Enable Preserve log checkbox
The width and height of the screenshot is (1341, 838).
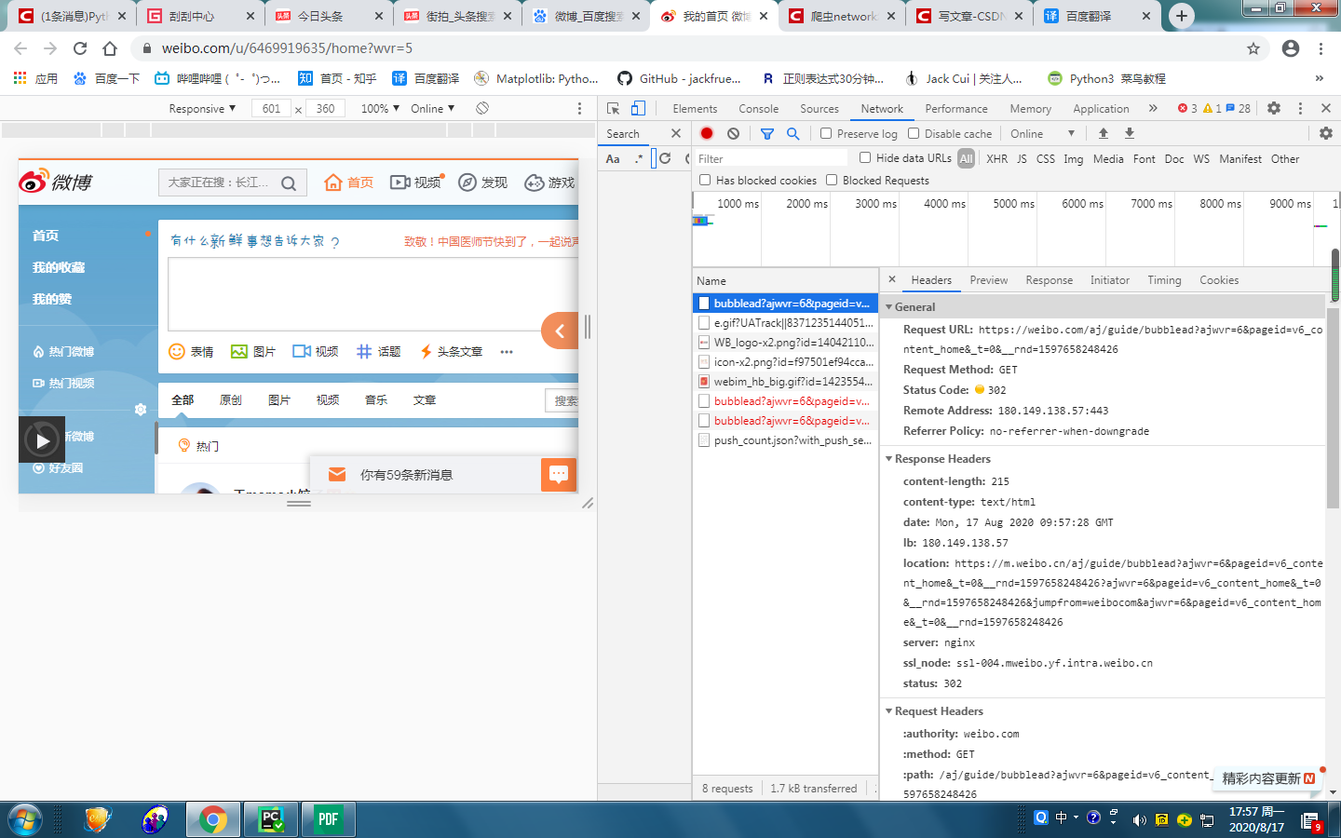coord(826,133)
